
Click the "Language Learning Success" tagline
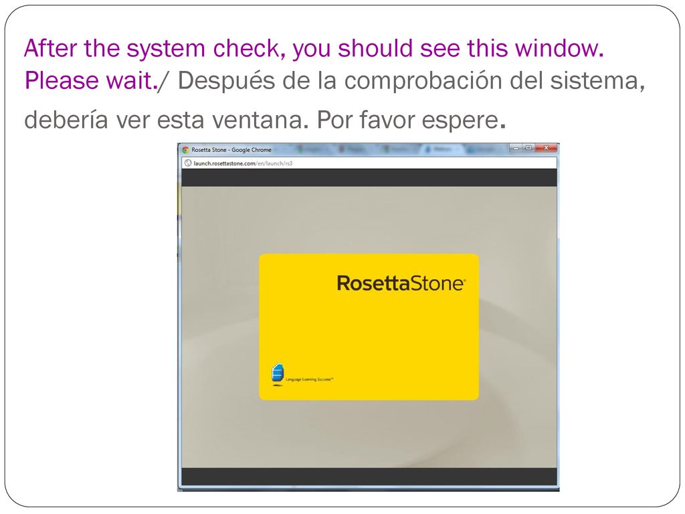309,379
